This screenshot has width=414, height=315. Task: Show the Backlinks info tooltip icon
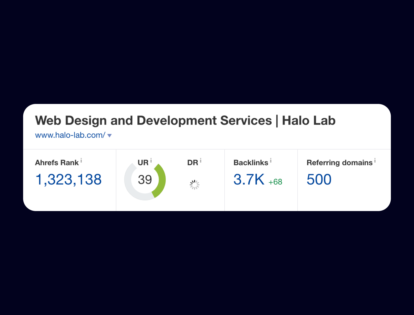[x=271, y=160]
